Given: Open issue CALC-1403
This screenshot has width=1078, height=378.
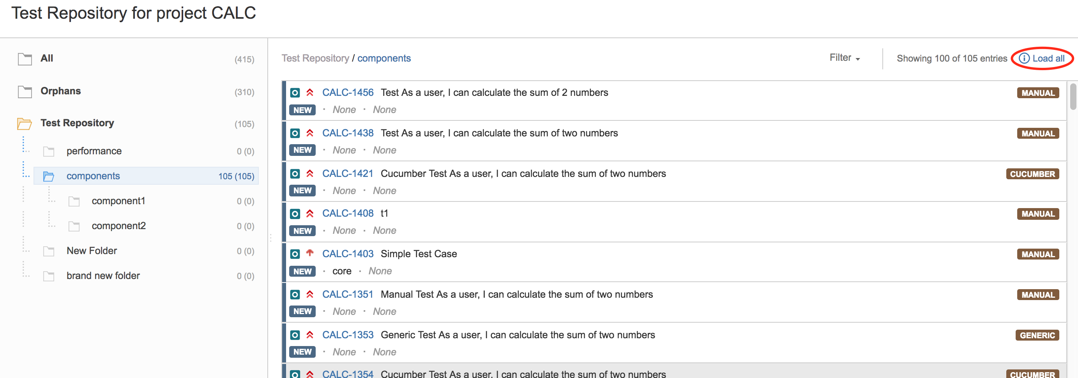Looking at the screenshot, I should tap(348, 254).
